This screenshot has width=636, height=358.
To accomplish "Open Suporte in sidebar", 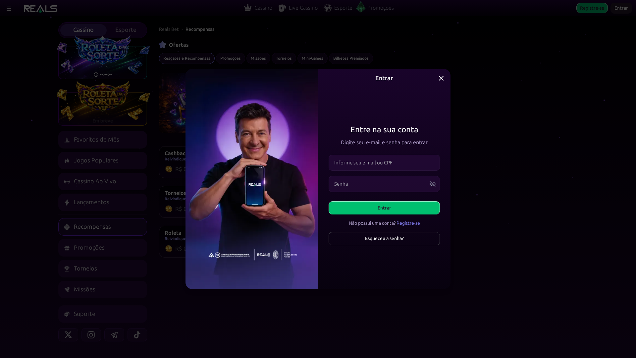I will point(103,314).
